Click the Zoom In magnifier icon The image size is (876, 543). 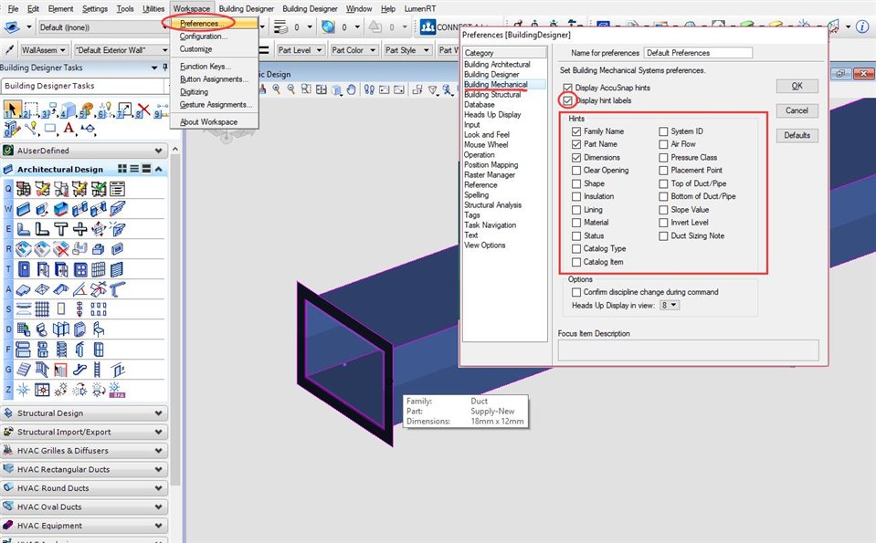tap(276, 89)
